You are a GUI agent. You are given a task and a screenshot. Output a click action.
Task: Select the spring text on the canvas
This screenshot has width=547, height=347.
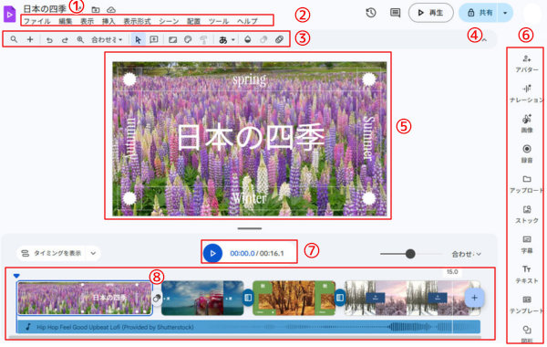249,79
